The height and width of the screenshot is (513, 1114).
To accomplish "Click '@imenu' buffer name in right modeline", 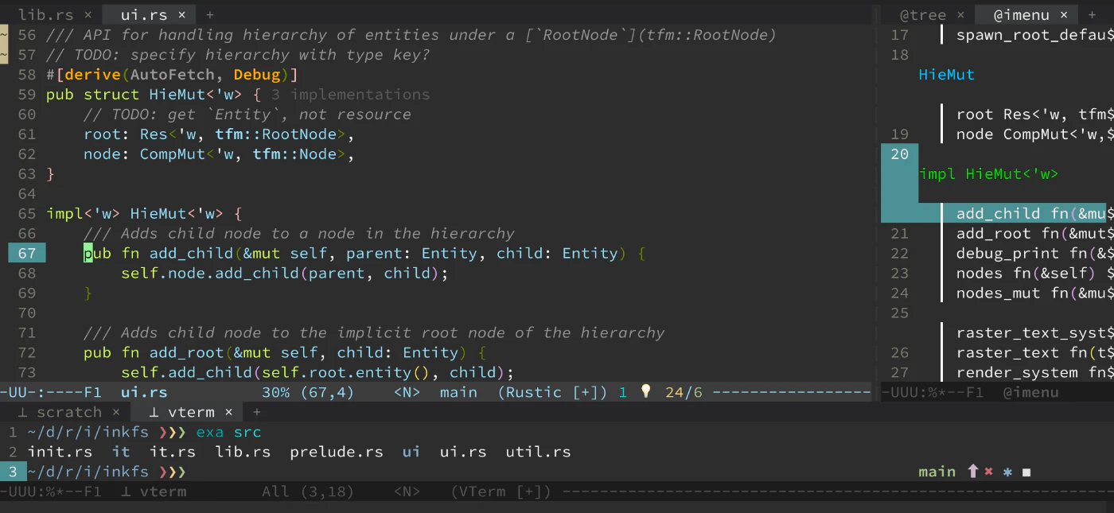I will tap(1030, 392).
